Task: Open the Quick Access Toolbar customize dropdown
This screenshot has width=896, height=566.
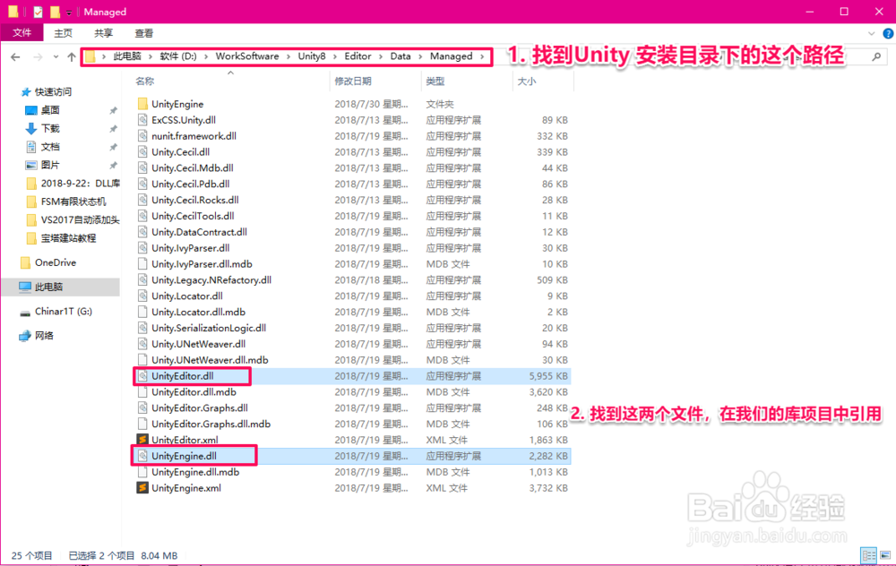Action: click(x=69, y=12)
